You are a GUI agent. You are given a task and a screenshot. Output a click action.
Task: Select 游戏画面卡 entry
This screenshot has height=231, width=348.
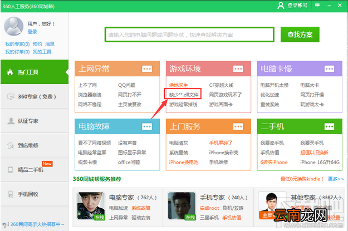(x=221, y=105)
